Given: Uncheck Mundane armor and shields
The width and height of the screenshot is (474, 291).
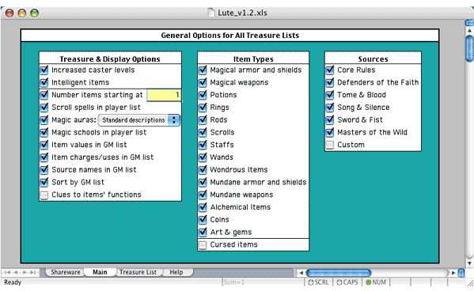Looking at the screenshot, I should [203, 182].
